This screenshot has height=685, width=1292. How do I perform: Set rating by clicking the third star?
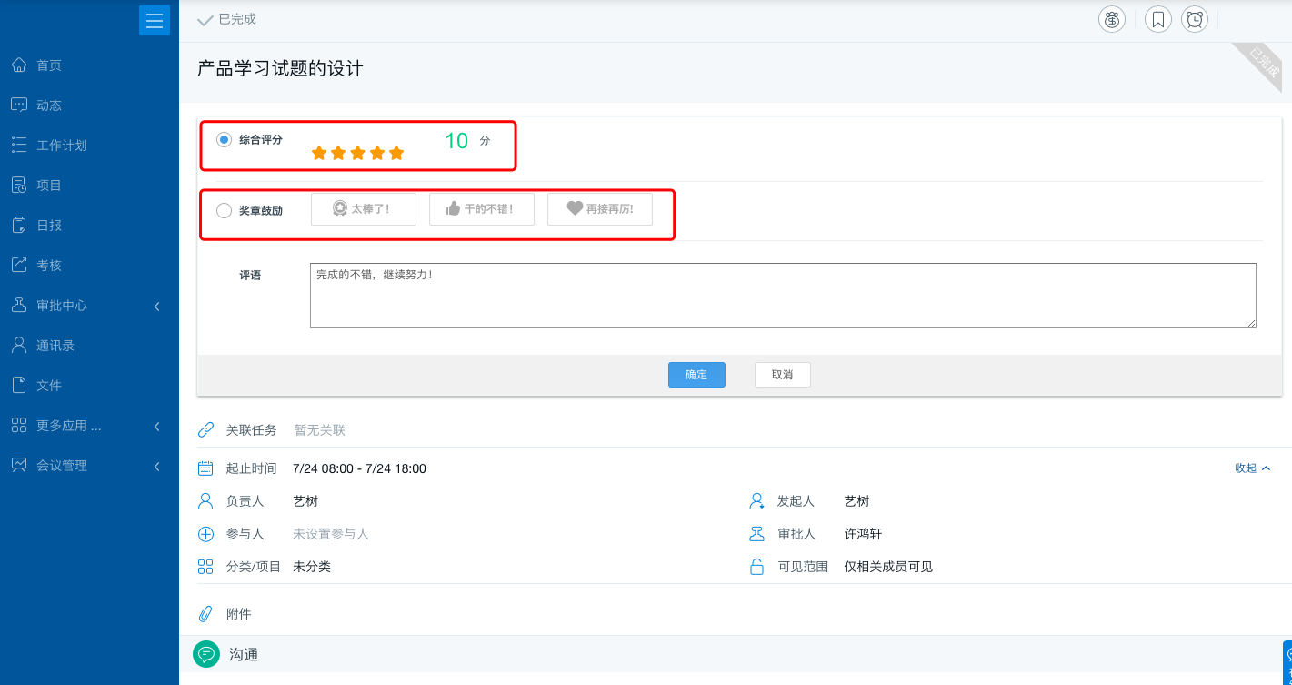[357, 153]
